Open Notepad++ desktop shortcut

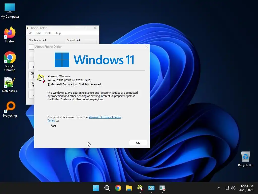point(10,84)
